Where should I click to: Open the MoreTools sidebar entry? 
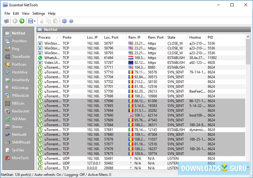[x=20, y=158]
